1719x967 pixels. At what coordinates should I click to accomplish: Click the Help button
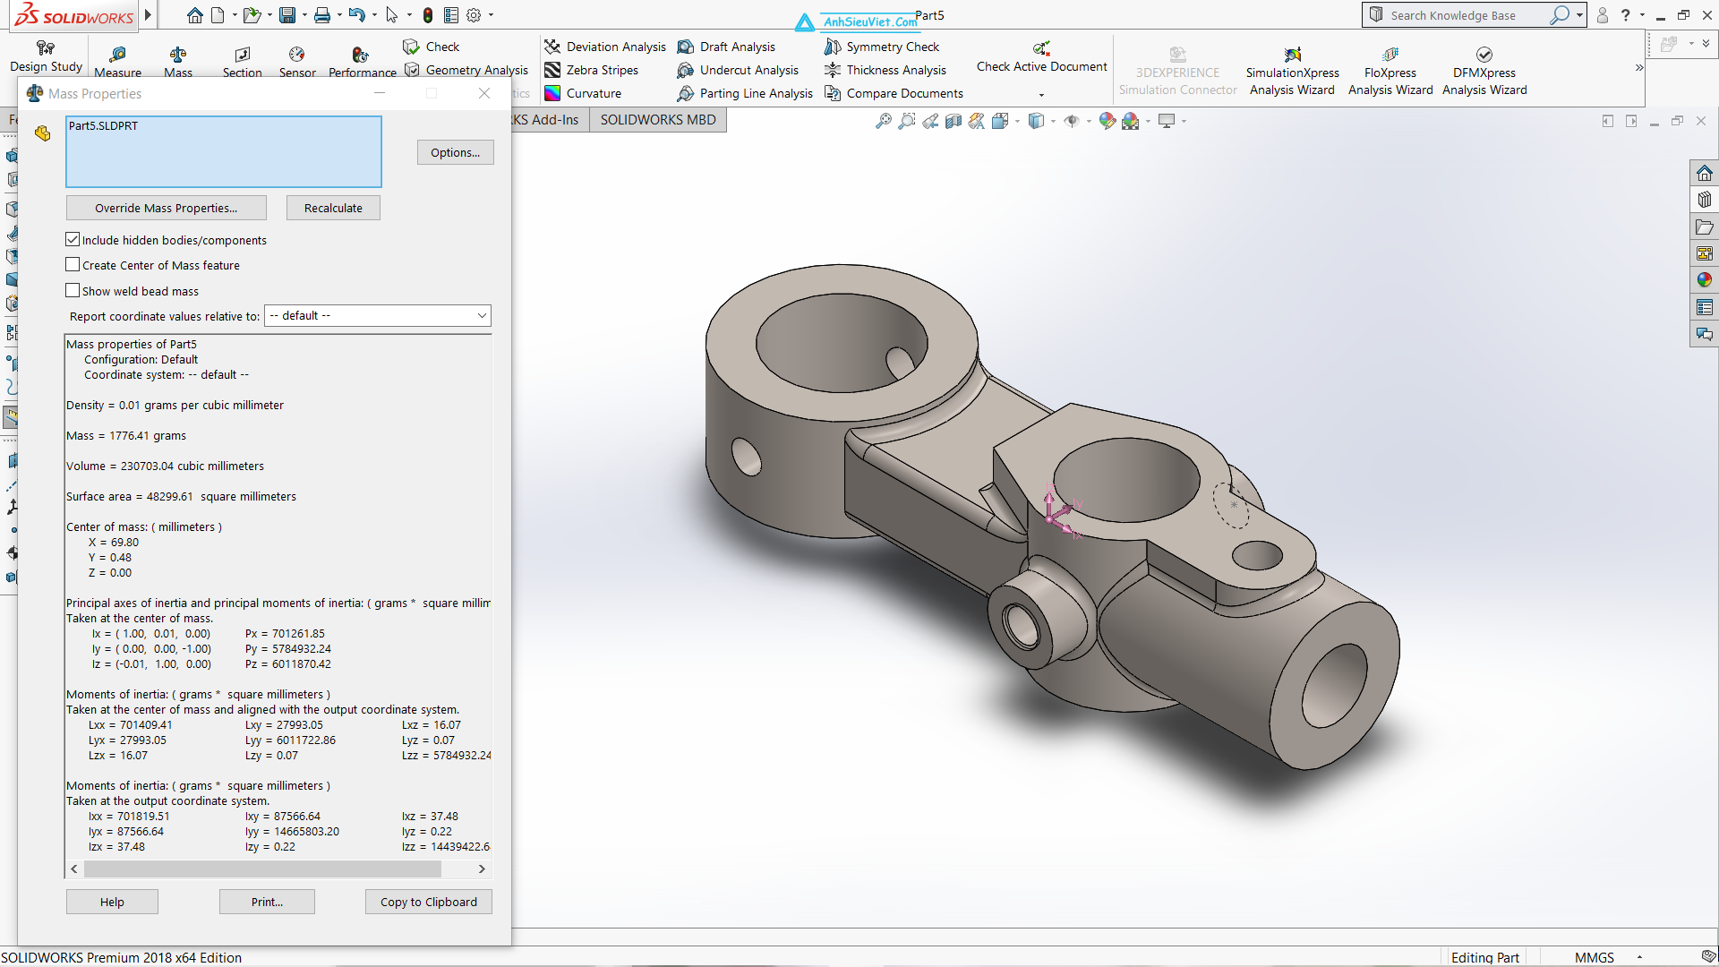click(x=112, y=902)
